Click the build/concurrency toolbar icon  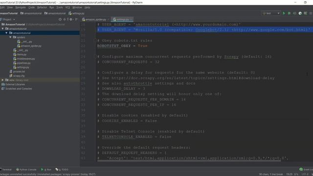(x=305, y=13)
